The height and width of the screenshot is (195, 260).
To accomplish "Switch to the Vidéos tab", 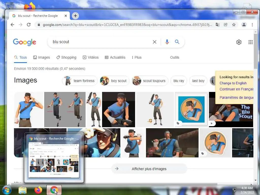I will (x=91, y=57).
